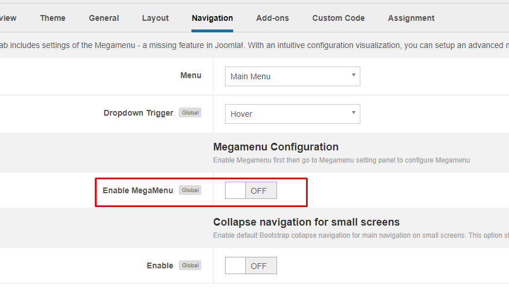Image resolution: width=509 pixels, height=295 pixels.
Task: Expand the Hover dropdown trigger select
Action: pyautogui.click(x=292, y=114)
